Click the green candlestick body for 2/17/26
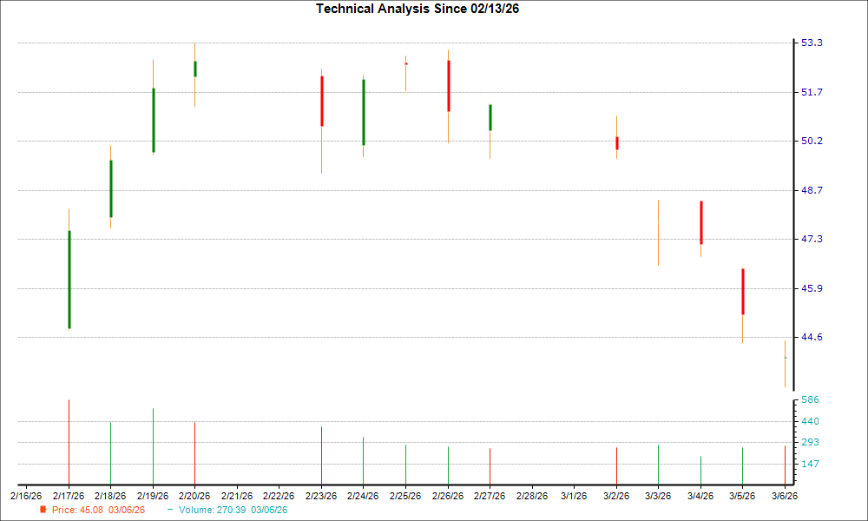Screen dimensions: 868x521 (x=69, y=278)
